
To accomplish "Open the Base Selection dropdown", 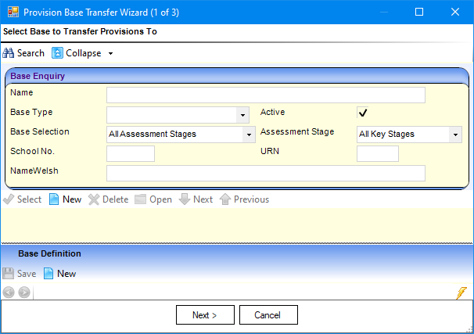I will (250, 135).
